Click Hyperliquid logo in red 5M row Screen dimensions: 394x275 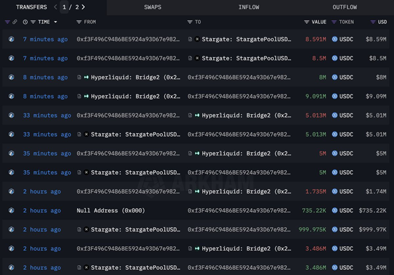[x=197, y=154]
